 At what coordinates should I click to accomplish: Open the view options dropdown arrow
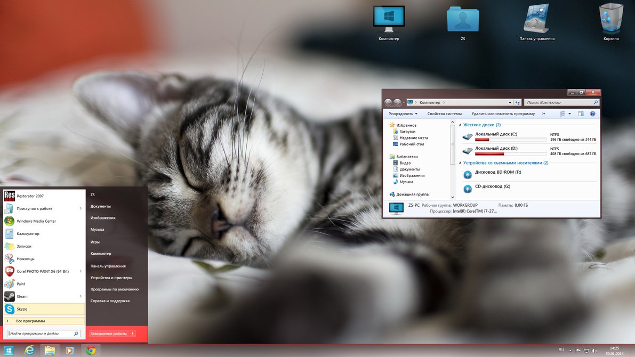(569, 113)
